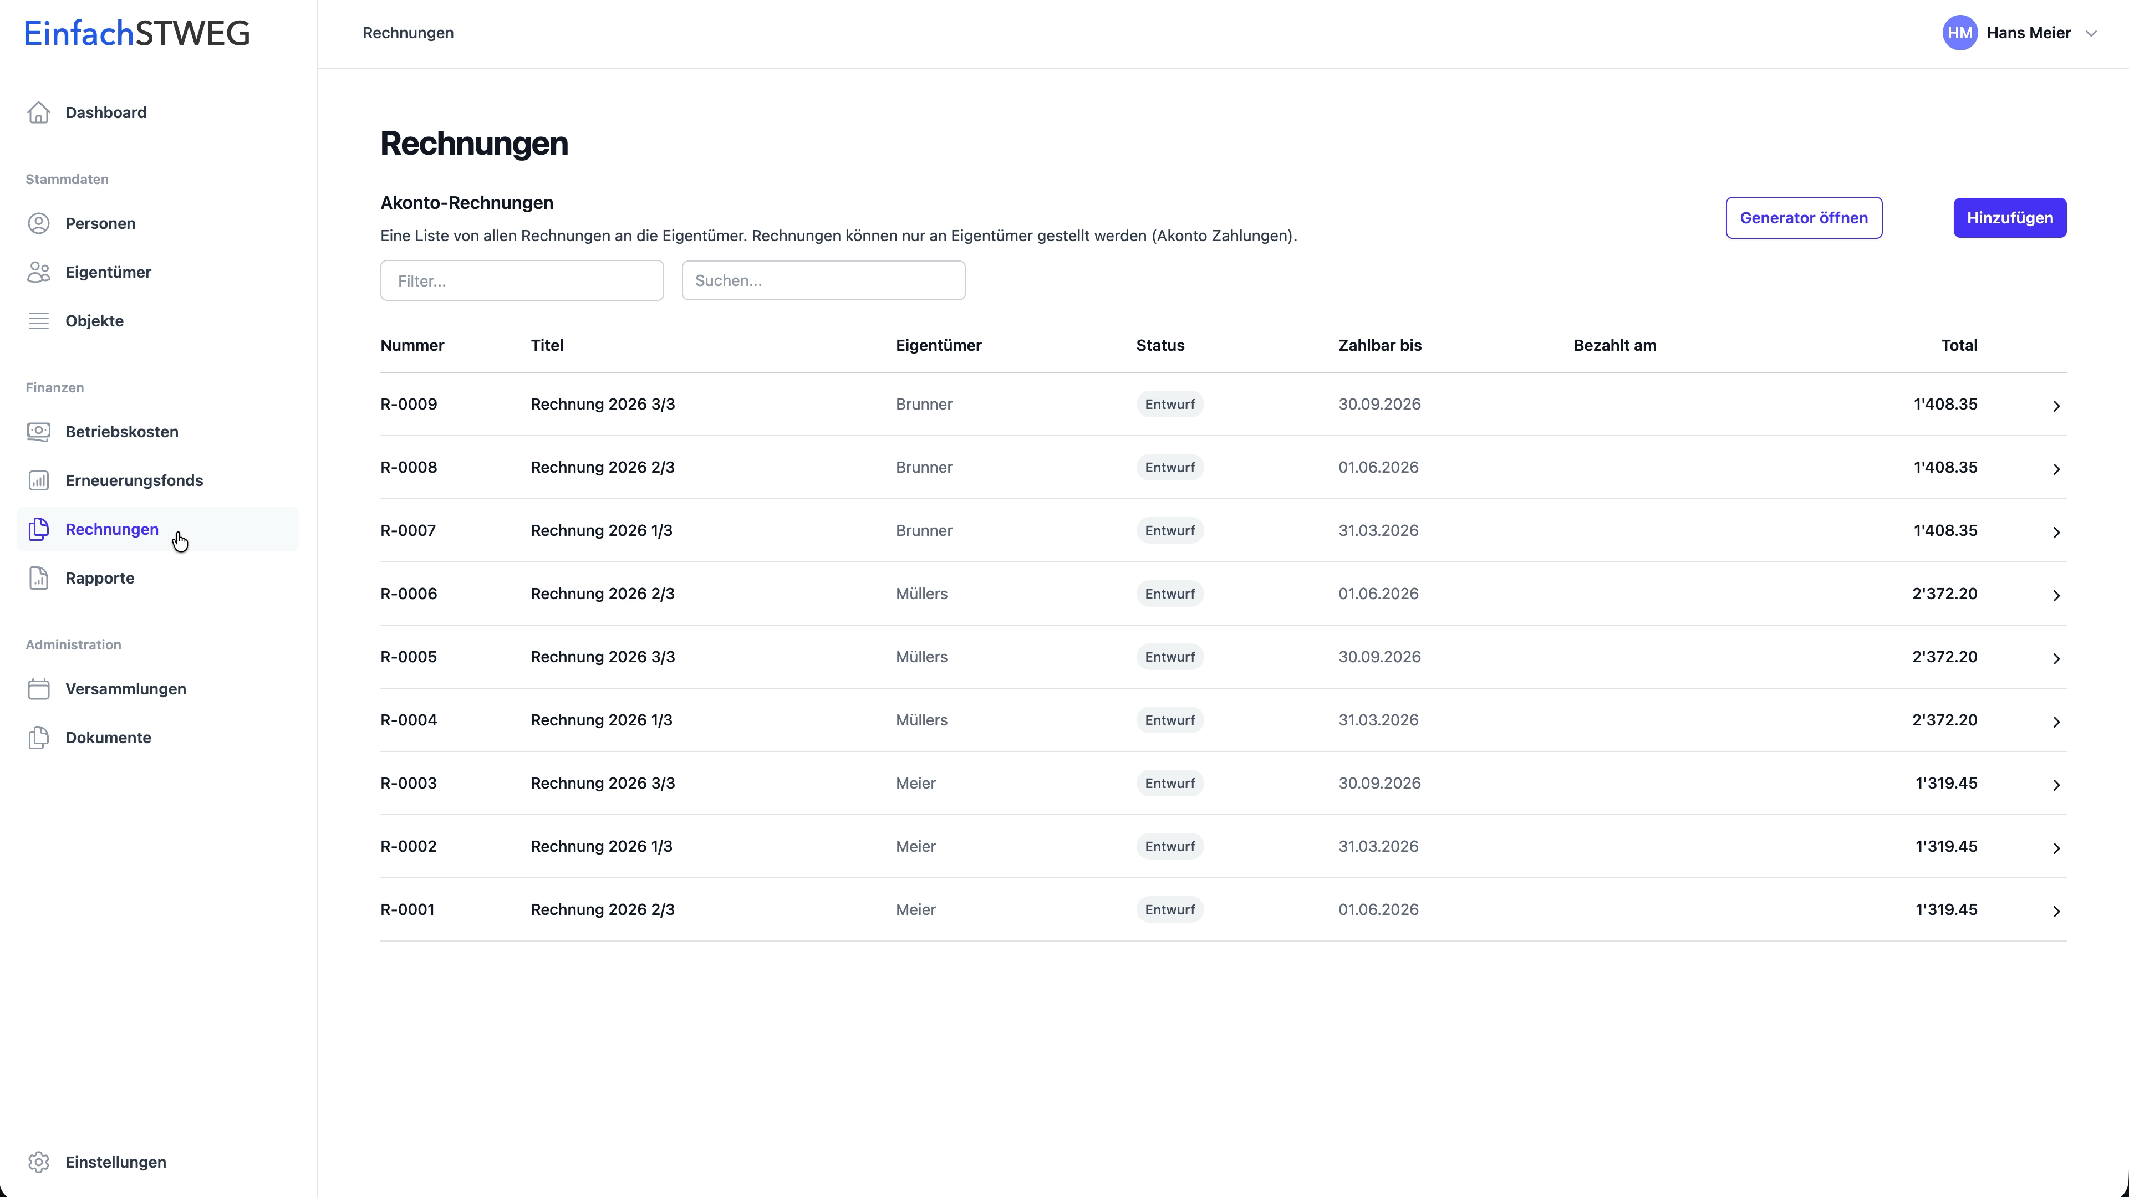The height and width of the screenshot is (1197, 2129).
Task: Click the Betriebskosten banknote icon
Action: click(39, 431)
